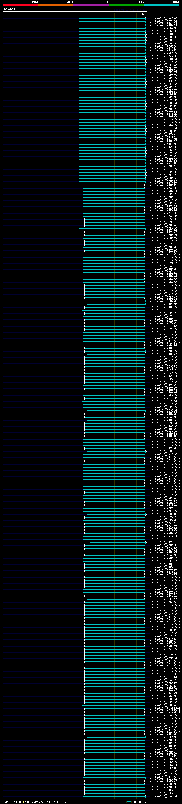Select hit label UniRef100_C0PQ35
Viewport: 182px width, 804px height.
[163, 97]
